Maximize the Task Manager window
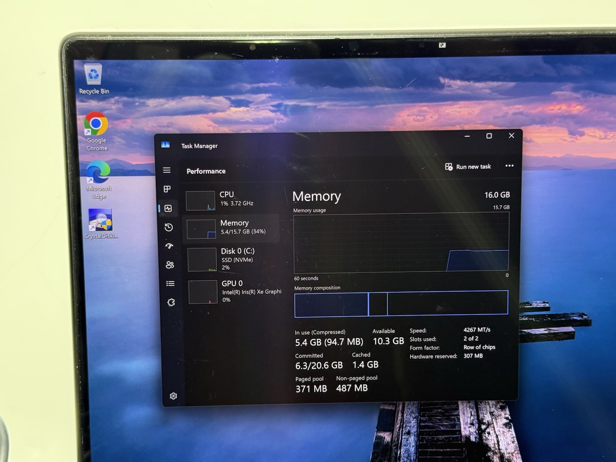The image size is (616, 462). pyautogui.click(x=489, y=136)
